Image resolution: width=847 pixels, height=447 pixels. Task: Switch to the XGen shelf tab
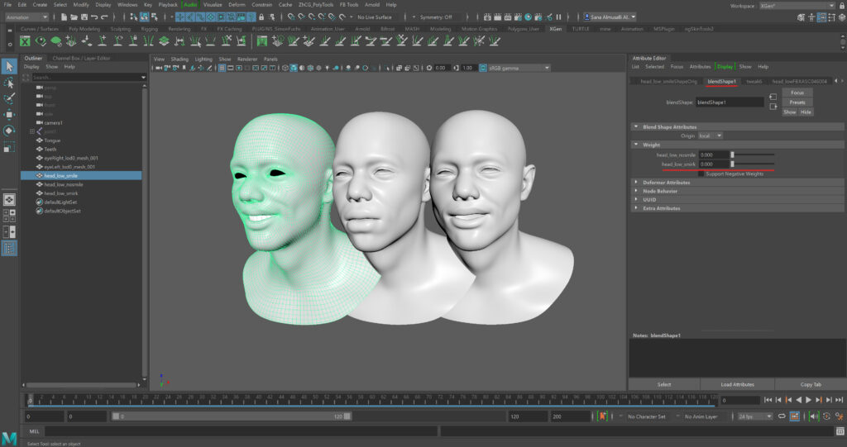click(556, 28)
